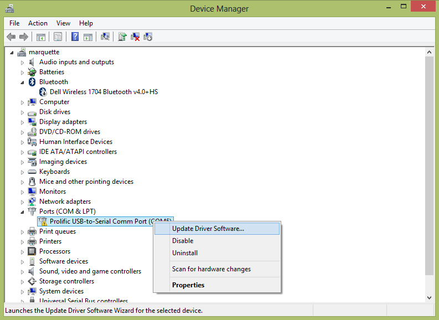Toggle the action pane toolbar icon

click(x=88, y=37)
